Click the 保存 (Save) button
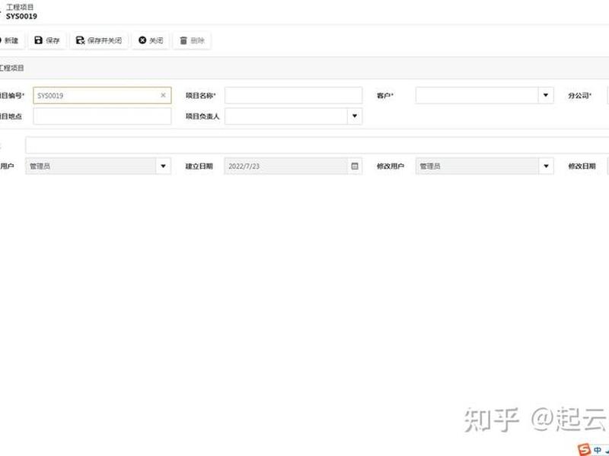Image resolution: width=609 pixels, height=456 pixels. tap(47, 40)
